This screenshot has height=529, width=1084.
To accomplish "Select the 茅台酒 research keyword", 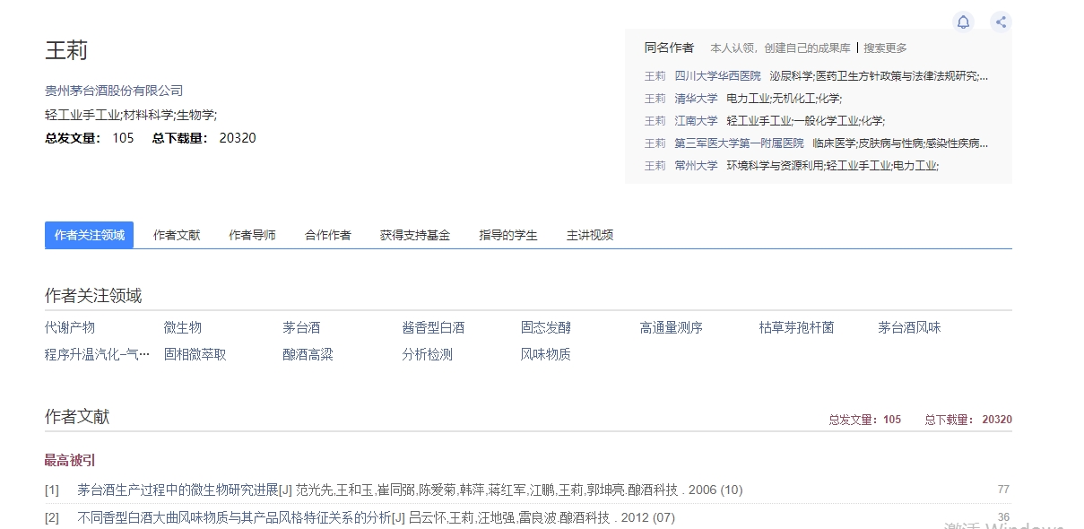I will pos(301,327).
